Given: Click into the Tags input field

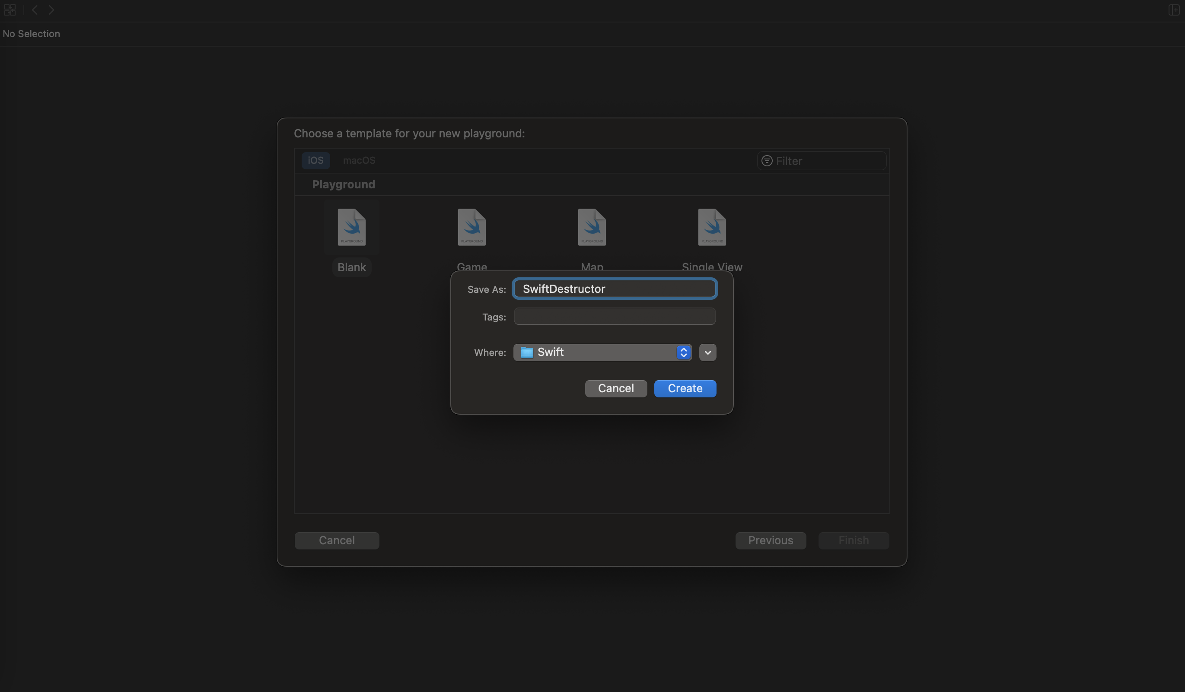Looking at the screenshot, I should (x=614, y=316).
